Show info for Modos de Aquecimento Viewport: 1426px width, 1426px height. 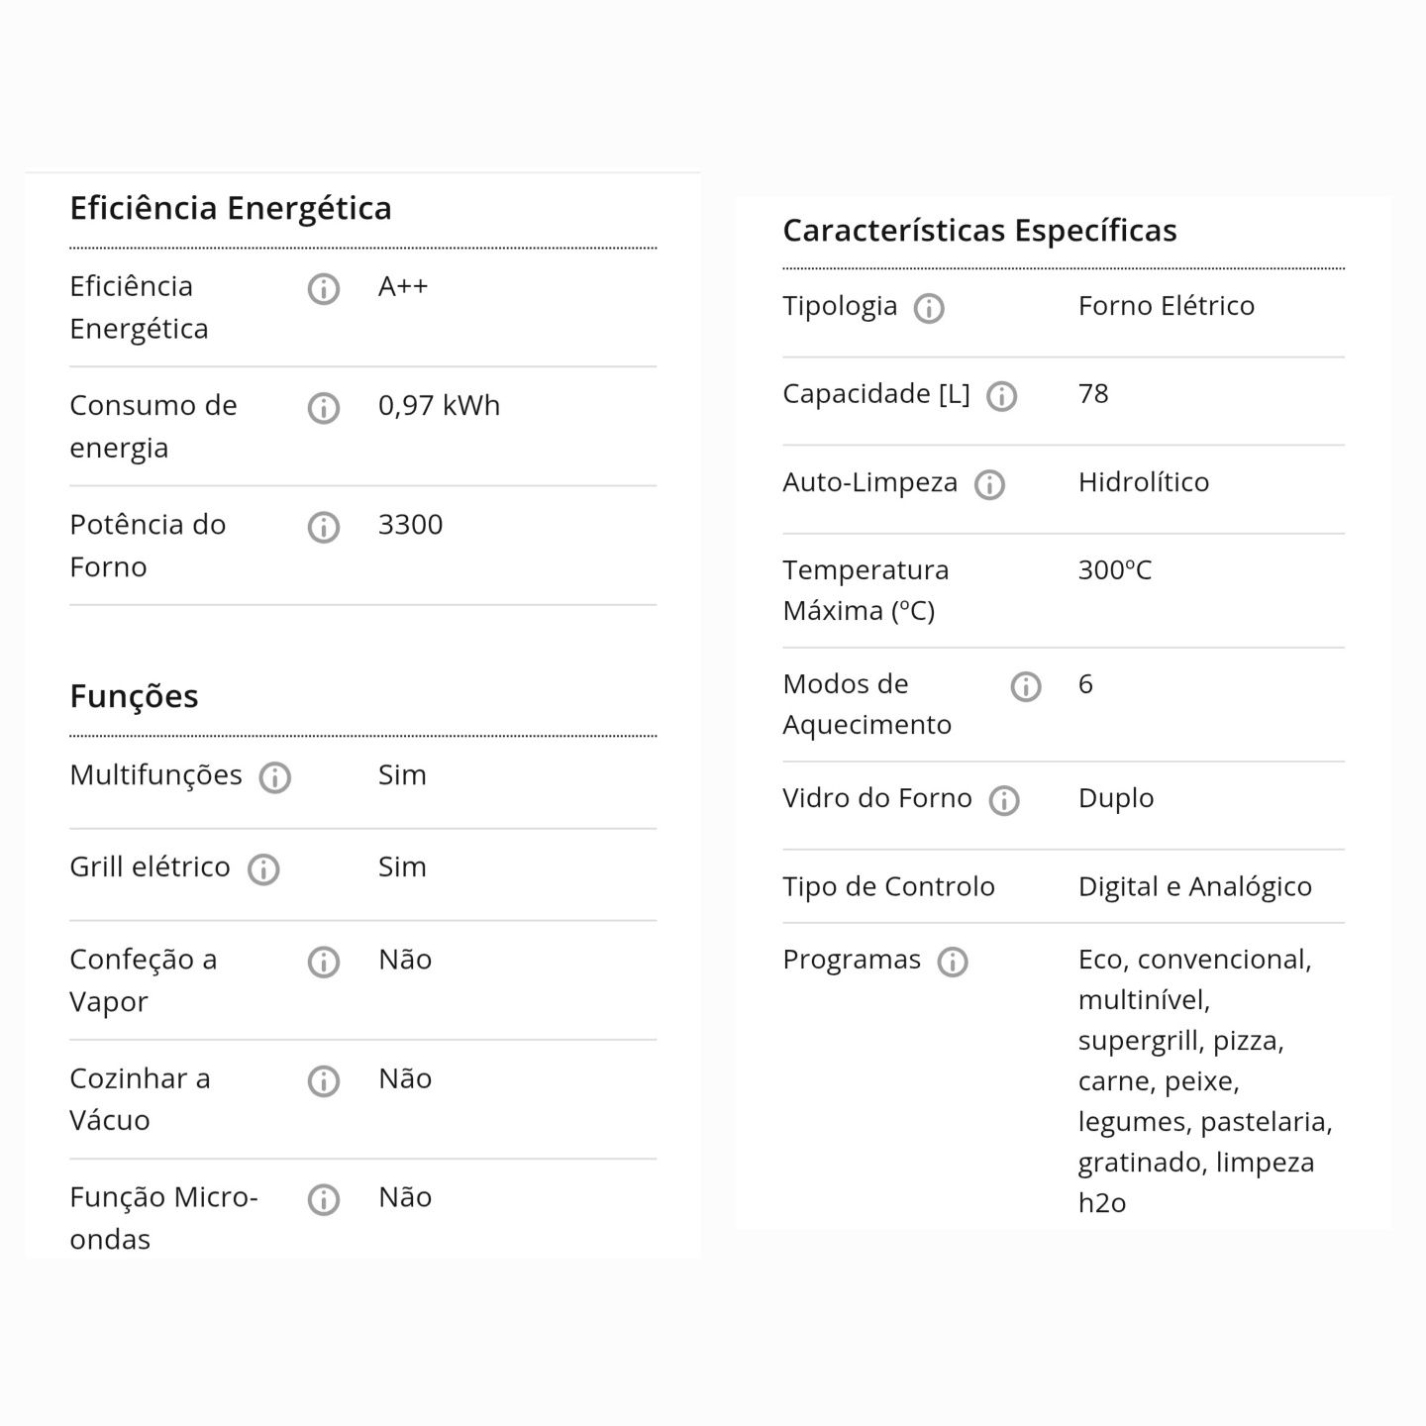(1026, 686)
